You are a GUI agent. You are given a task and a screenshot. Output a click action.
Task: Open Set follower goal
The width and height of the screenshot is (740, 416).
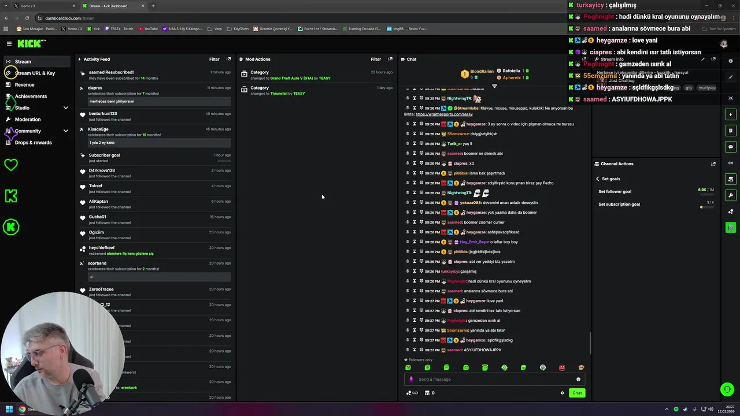pos(615,191)
